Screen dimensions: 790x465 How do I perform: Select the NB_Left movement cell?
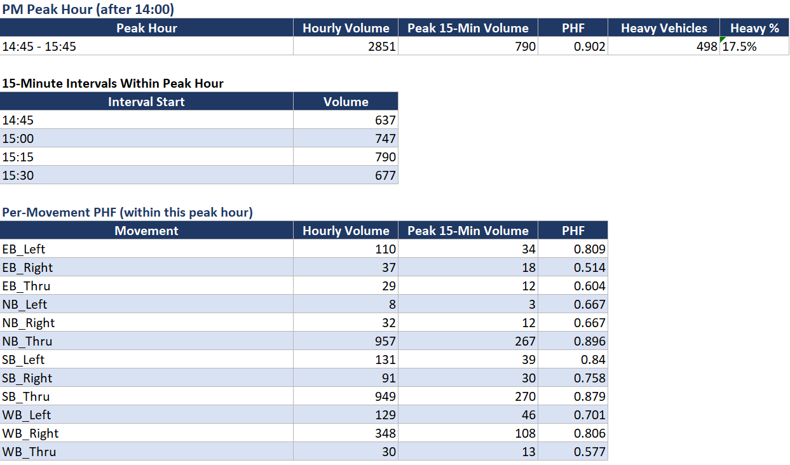(147, 304)
